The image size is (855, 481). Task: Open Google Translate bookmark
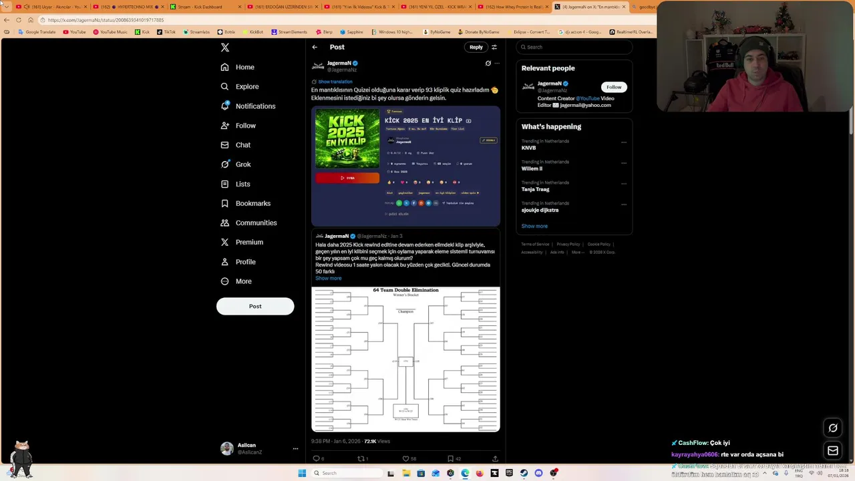[37, 32]
